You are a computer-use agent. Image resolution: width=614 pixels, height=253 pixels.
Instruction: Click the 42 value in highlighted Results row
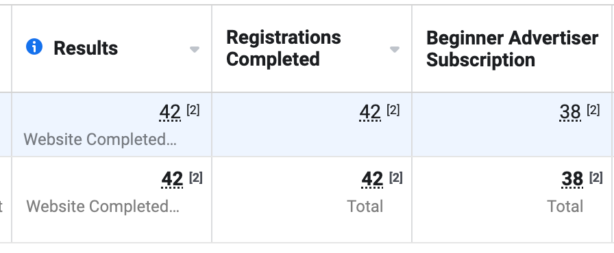click(x=170, y=113)
